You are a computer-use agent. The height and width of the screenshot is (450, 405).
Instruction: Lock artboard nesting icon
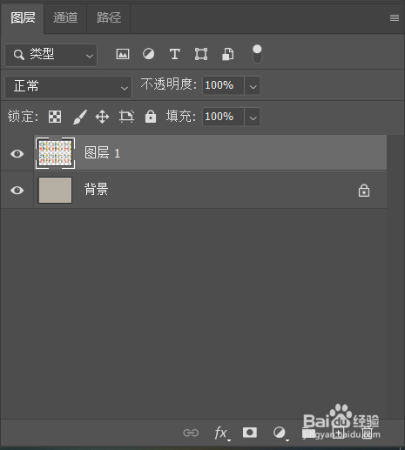pos(126,117)
